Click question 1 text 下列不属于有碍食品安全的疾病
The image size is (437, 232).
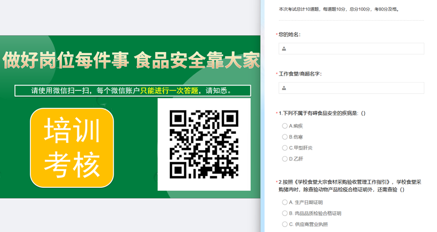[322, 113]
